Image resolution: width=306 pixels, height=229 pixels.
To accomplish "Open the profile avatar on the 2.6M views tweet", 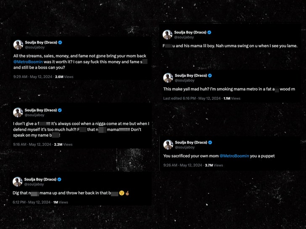I will click(x=18, y=44).
